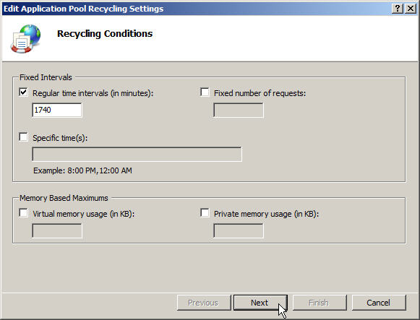Enable Specific time(s) checkbox

tap(23, 137)
